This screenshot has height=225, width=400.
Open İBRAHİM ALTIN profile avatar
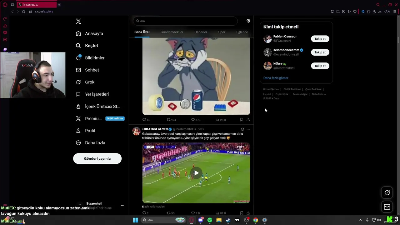pos(136,131)
